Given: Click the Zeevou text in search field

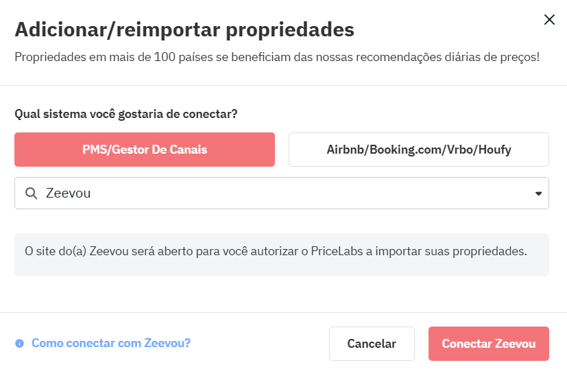Looking at the screenshot, I should point(68,193).
